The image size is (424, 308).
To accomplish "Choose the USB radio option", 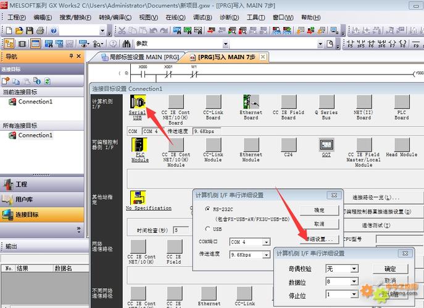I will click(x=207, y=229).
